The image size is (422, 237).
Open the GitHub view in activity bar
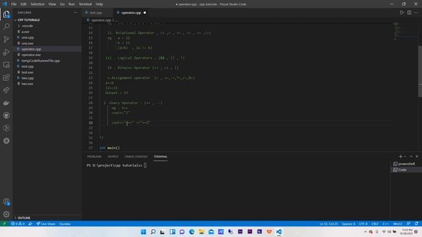tap(6, 116)
